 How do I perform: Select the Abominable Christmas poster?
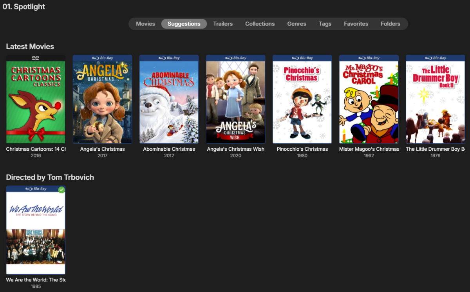(169, 99)
